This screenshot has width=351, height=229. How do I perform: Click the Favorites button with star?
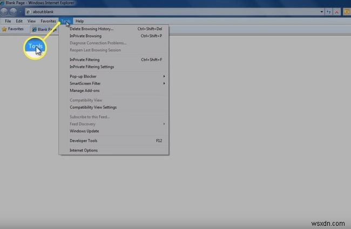click(x=13, y=29)
